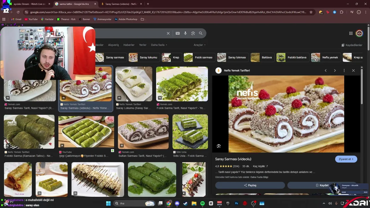Click the Paylaş share button
The image size is (370, 208).
pos(250,185)
